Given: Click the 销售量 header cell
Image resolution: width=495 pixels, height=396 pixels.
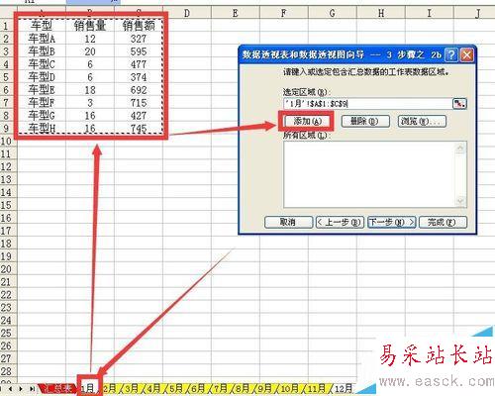Looking at the screenshot, I should pyautogui.click(x=90, y=26).
